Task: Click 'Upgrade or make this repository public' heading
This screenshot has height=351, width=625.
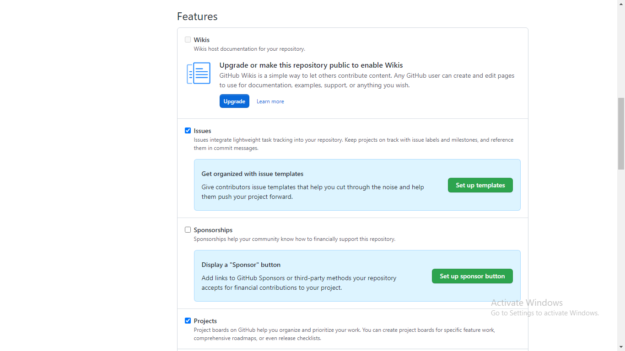Action: click(x=311, y=65)
